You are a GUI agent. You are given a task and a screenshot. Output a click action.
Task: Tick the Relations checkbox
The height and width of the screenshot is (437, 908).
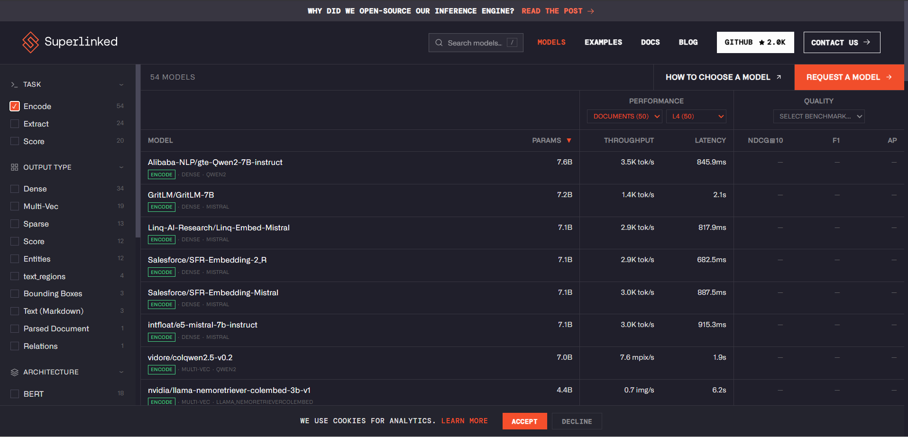coord(15,346)
